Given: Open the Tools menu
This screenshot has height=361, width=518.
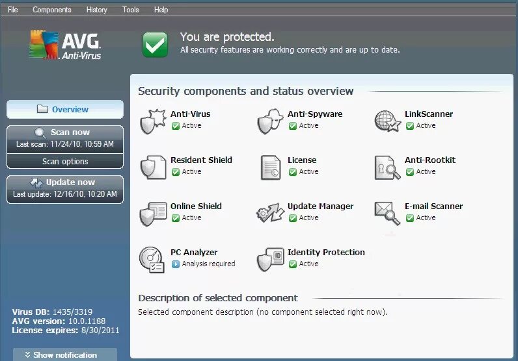Looking at the screenshot, I should tap(131, 10).
